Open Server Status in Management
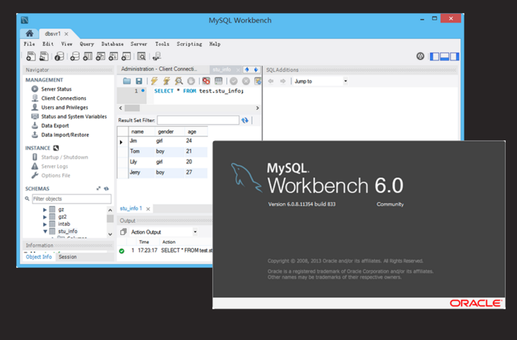 57,89
